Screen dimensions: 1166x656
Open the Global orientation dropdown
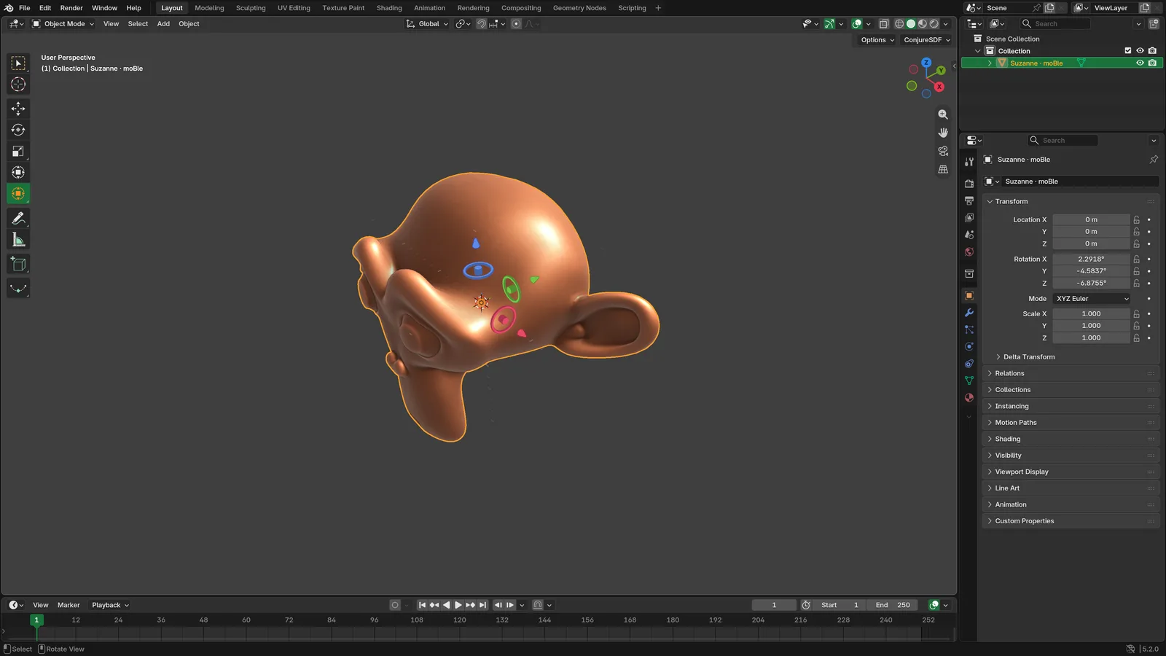(428, 23)
